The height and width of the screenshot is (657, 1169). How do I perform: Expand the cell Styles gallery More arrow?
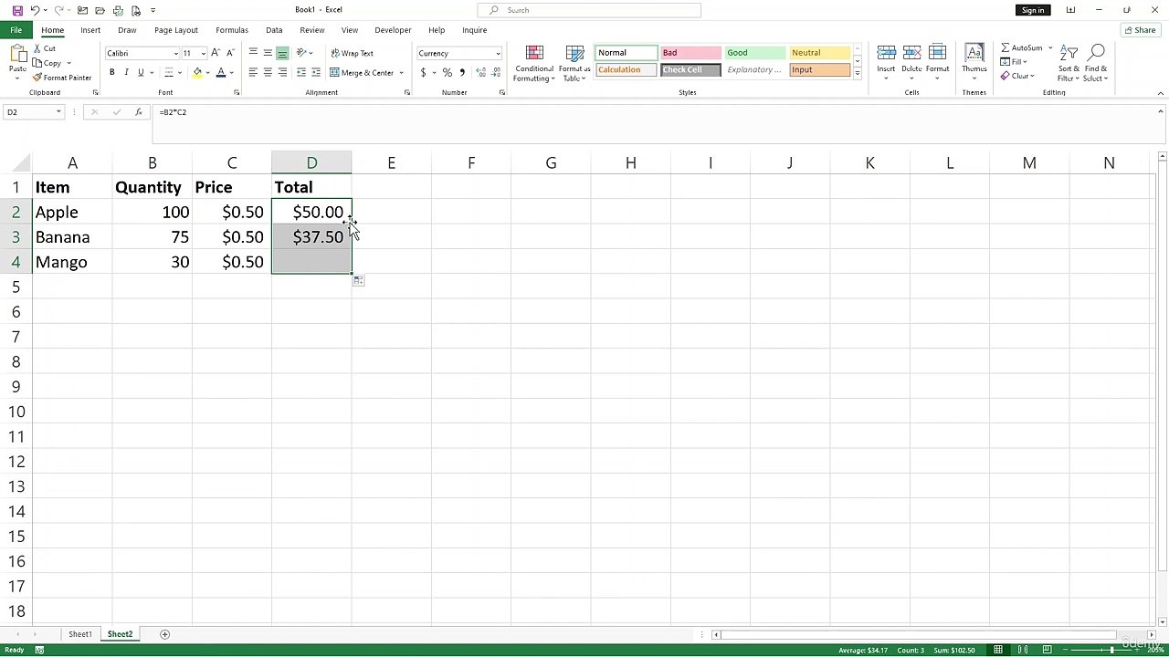pyautogui.click(x=857, y=73)
